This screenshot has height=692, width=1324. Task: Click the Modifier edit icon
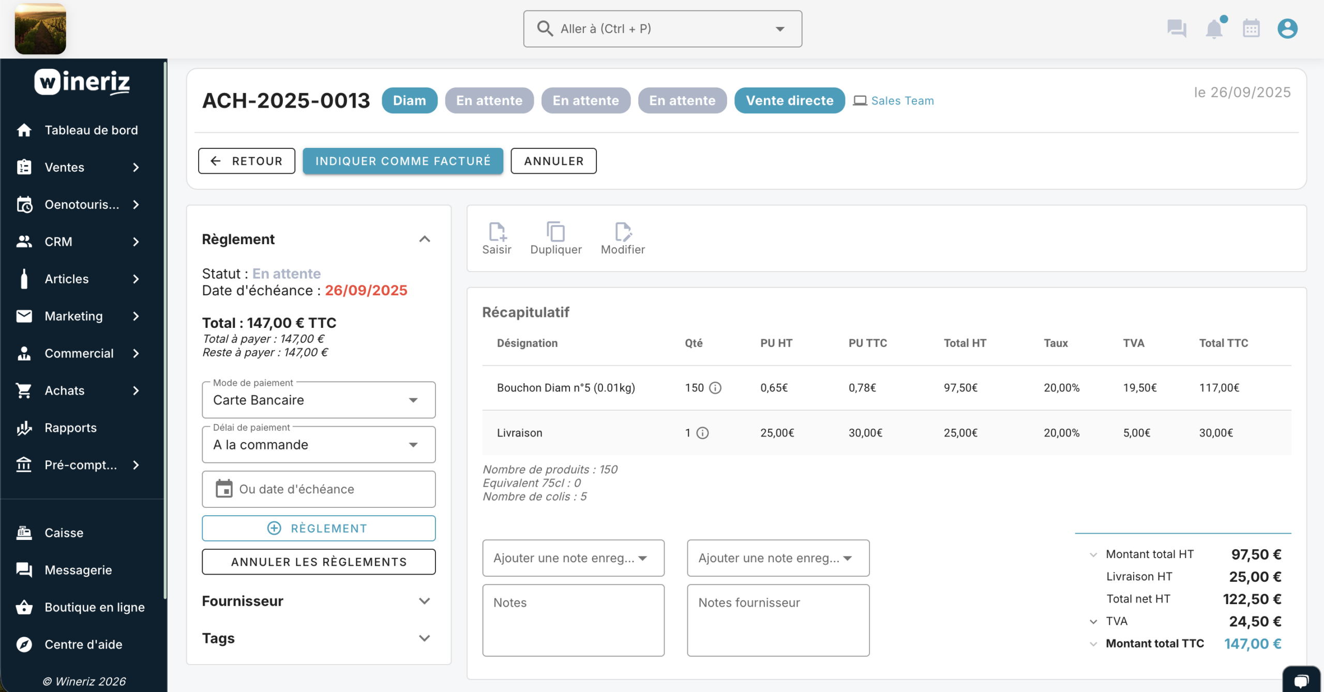tap(622, 232)
